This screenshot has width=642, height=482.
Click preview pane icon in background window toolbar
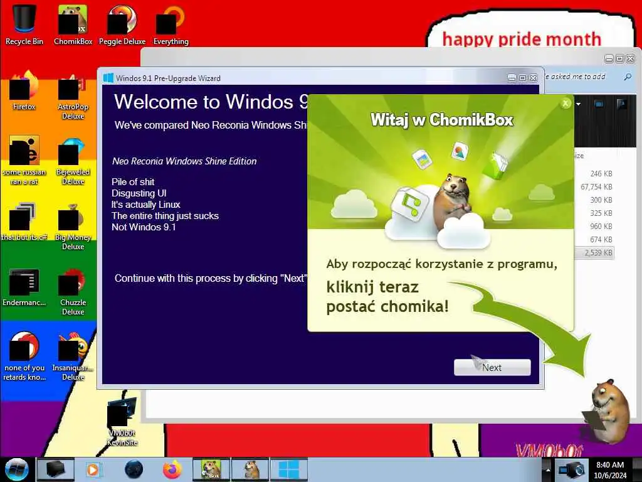[x=599, y=104]
